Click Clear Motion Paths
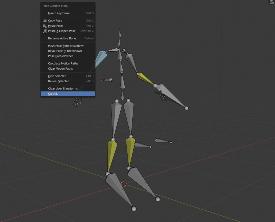275x222 pixels. 60,69
